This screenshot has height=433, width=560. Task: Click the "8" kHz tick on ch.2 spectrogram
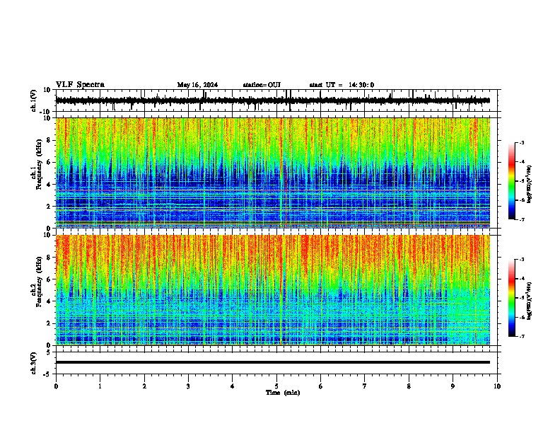pos(49,258)
